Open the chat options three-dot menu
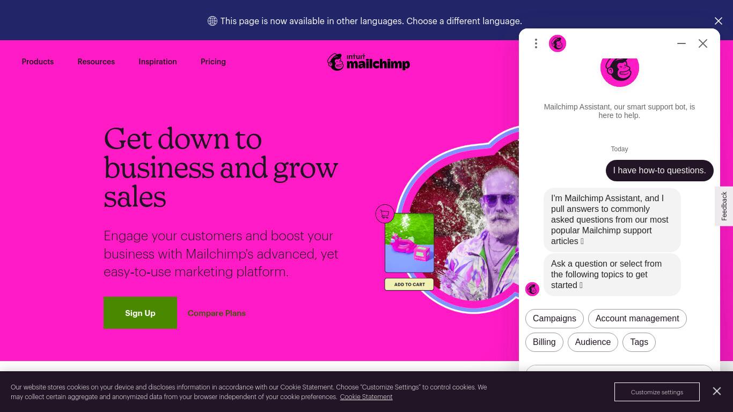The image size is (733, 412). click(536, 43)
